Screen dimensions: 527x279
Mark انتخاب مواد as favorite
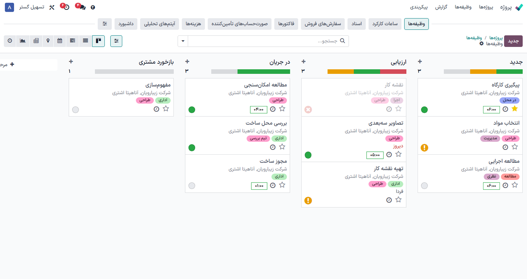coord(515,147)
